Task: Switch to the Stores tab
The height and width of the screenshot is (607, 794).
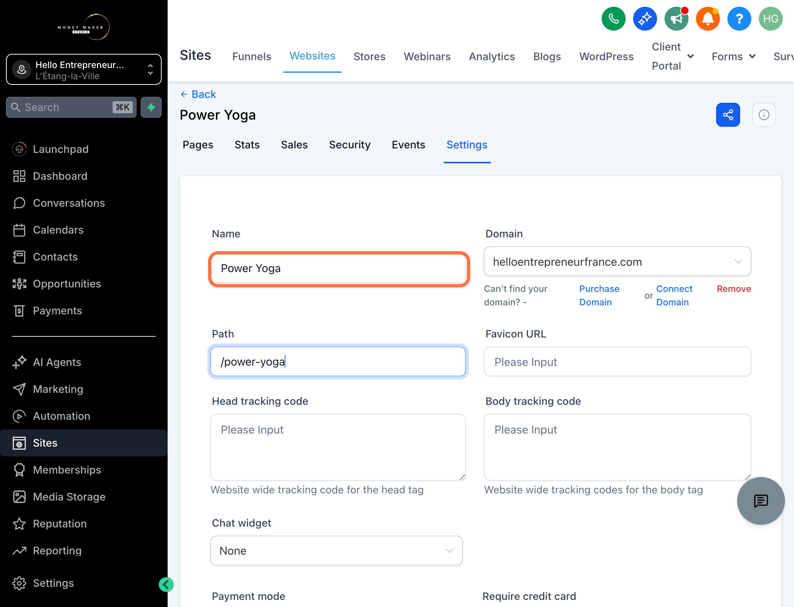Action: (x=369, y=56)
